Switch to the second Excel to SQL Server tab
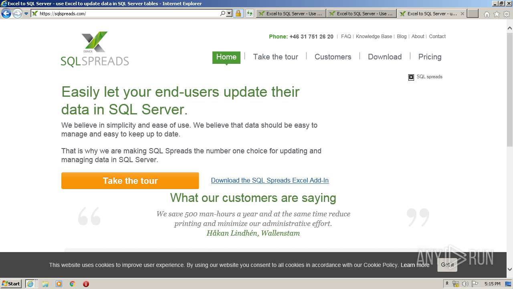 (361, 14)
